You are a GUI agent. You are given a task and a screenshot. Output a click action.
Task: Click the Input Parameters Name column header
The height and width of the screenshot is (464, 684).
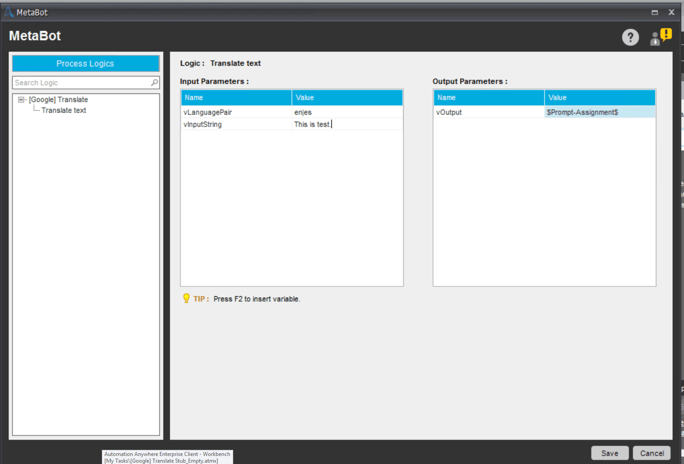[x=237, y=98]
